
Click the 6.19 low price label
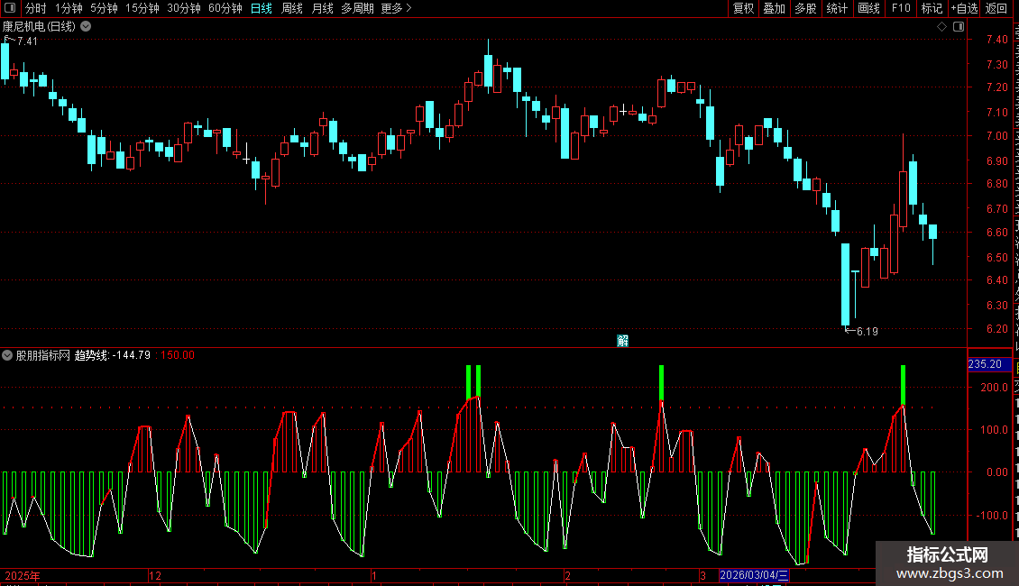[868, 332]
